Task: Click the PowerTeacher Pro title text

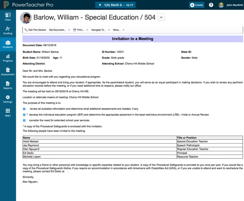Action: [33, 5]
